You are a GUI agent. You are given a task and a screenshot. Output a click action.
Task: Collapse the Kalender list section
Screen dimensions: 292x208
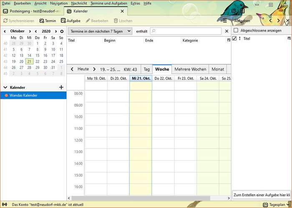(x=5, y=88)
